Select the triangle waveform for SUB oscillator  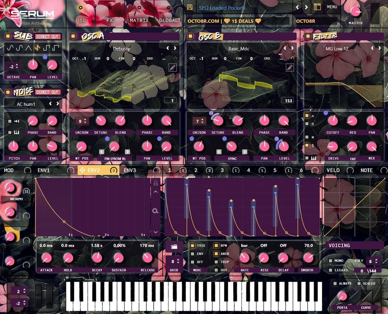point(29,48)
